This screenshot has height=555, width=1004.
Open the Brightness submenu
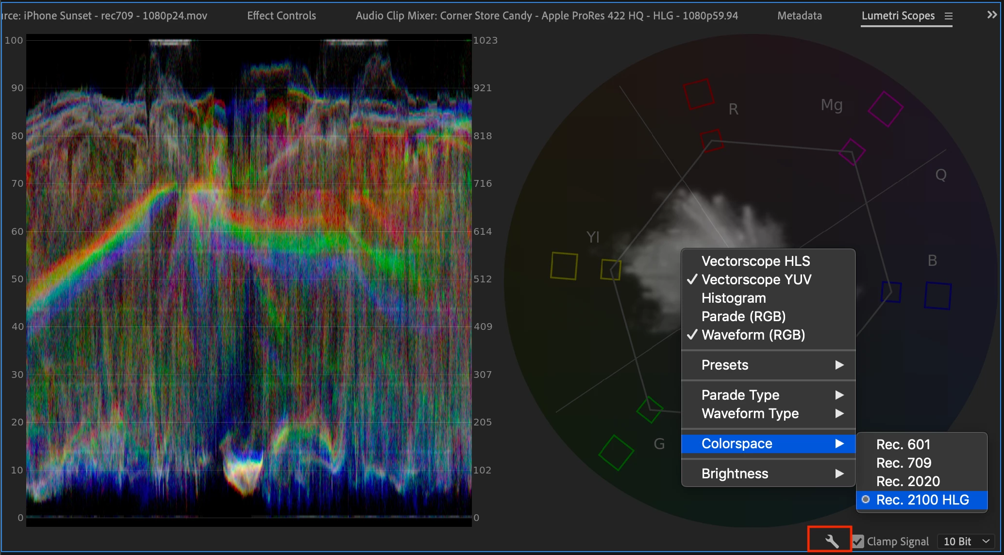768,473
